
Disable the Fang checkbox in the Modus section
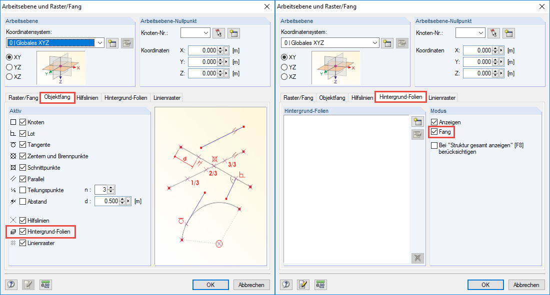(x=433, y=132)
